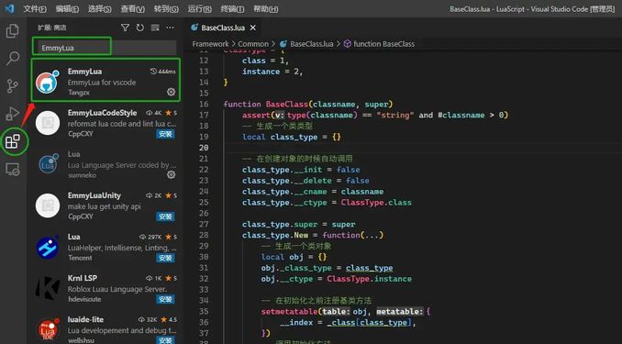The image size is (622, 344).
Task: Click line number 16 in gutter
Action: pos(204,104)
